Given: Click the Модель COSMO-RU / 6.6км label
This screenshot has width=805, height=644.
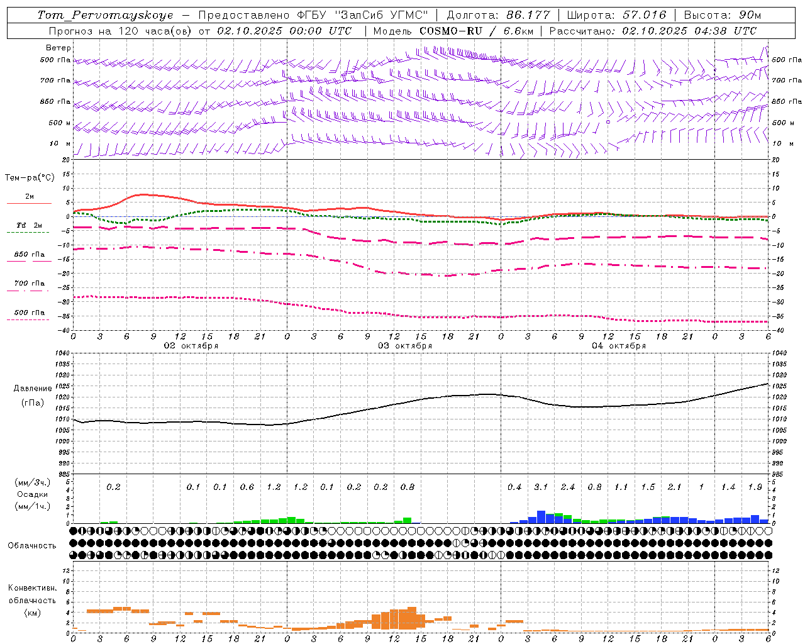Looking at the screenshot, I should point(453,31).
